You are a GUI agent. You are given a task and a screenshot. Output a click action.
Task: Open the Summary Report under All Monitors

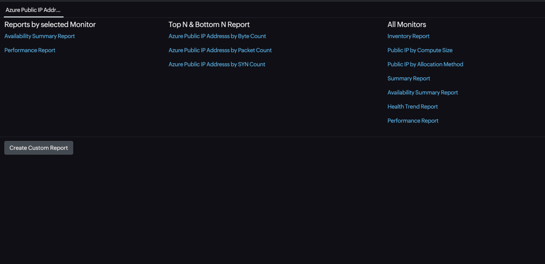click(408, 78)
